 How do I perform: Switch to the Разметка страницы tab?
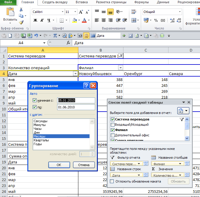coord(111,2)
